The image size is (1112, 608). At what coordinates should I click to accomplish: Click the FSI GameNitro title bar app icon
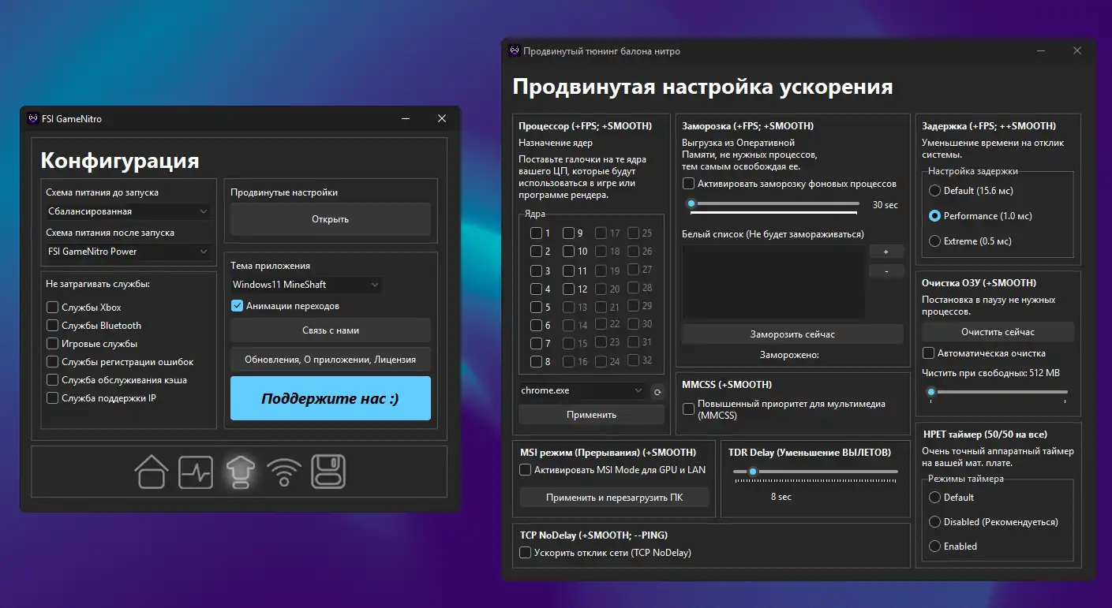coord(33,119)
